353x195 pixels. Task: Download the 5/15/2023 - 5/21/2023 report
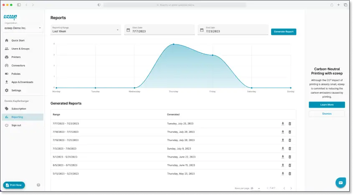[283, 173]
